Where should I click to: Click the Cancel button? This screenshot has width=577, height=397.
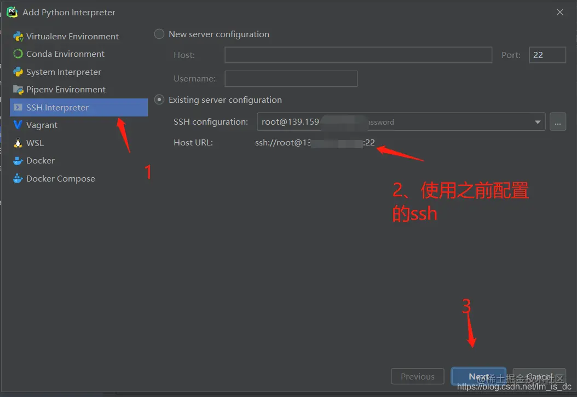[539, 376]
